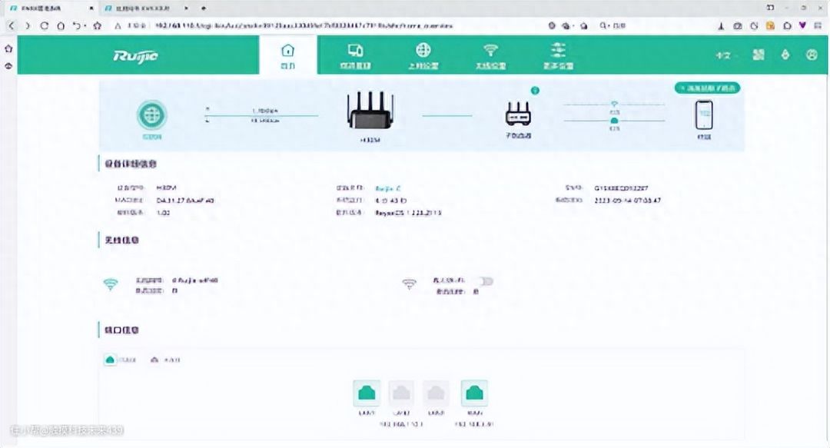The image size is (830, 448).
Task: Open the language dropdown in header
Action: coord(723,55)
